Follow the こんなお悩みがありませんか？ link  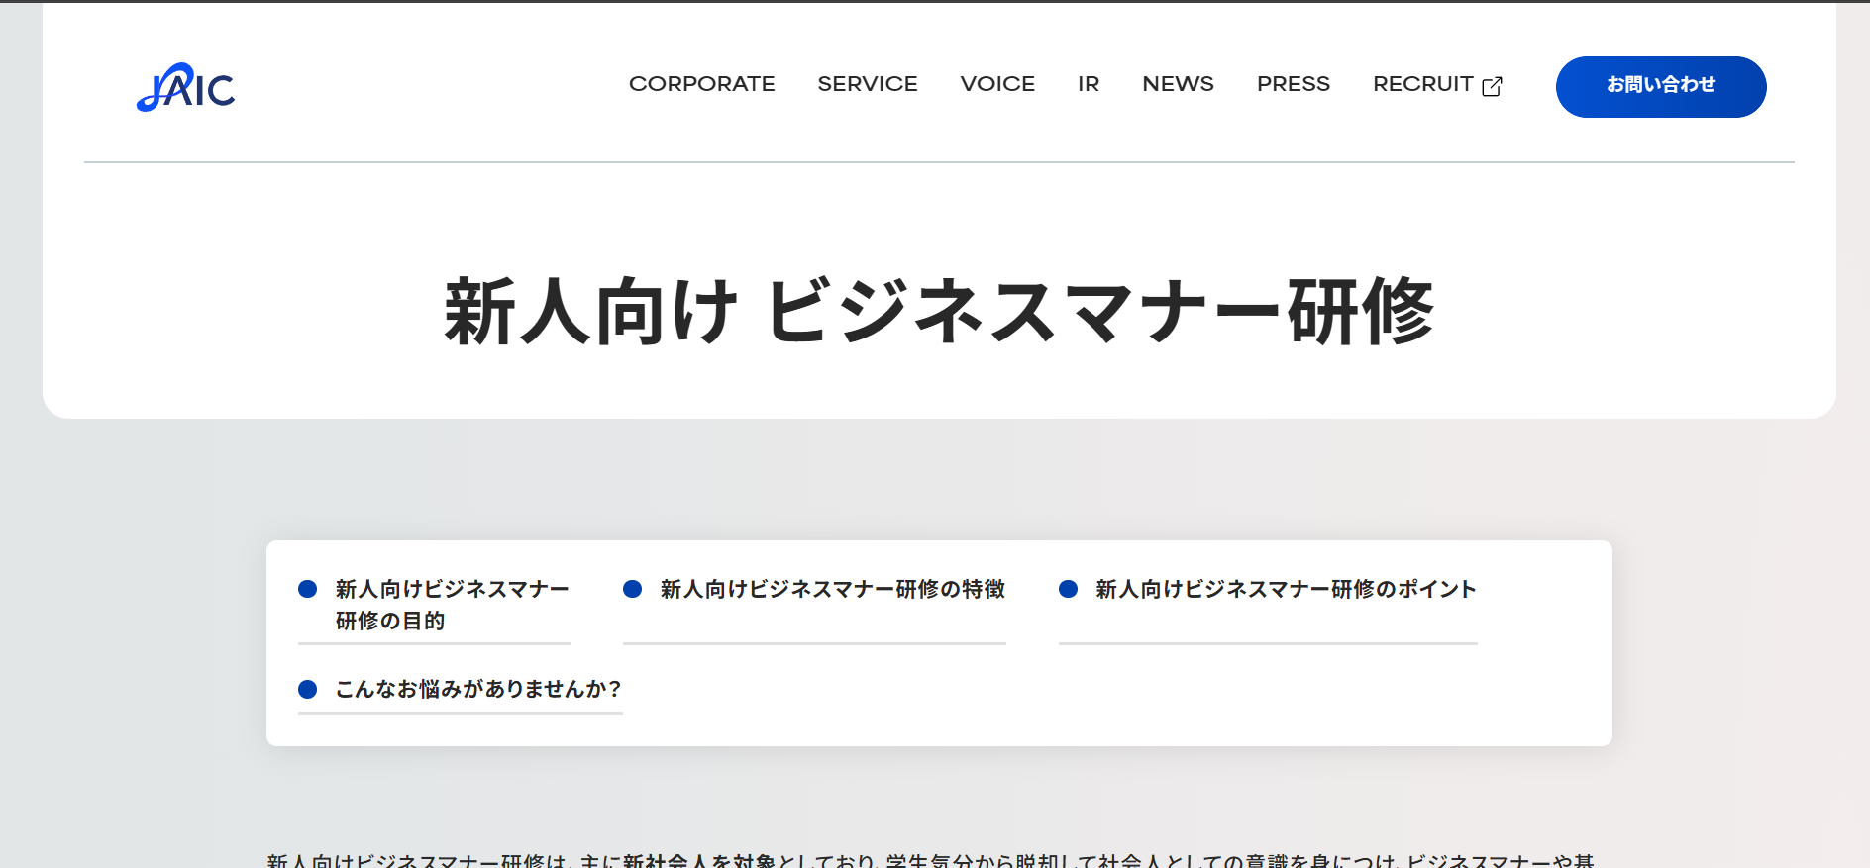point(477,689)
